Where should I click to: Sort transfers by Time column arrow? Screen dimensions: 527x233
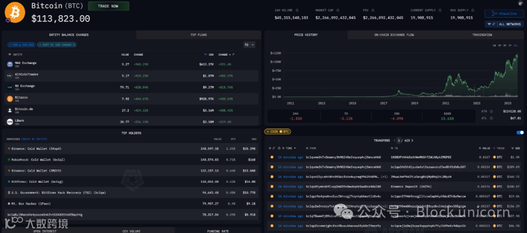295,148
